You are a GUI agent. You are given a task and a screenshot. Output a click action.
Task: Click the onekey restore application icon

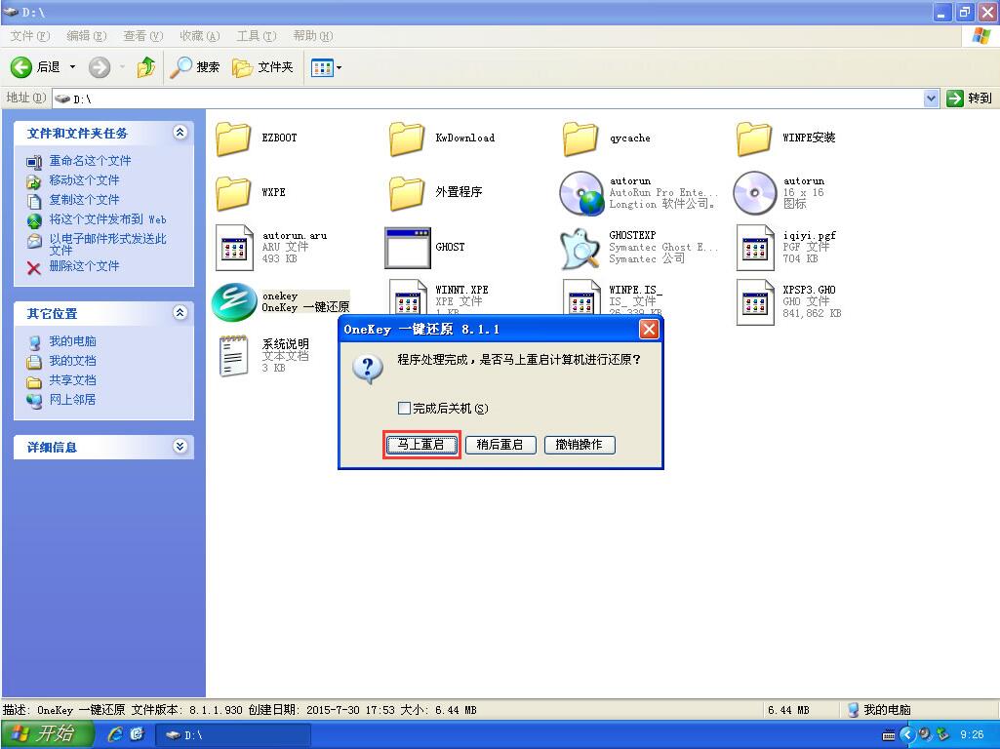(234, 302)
